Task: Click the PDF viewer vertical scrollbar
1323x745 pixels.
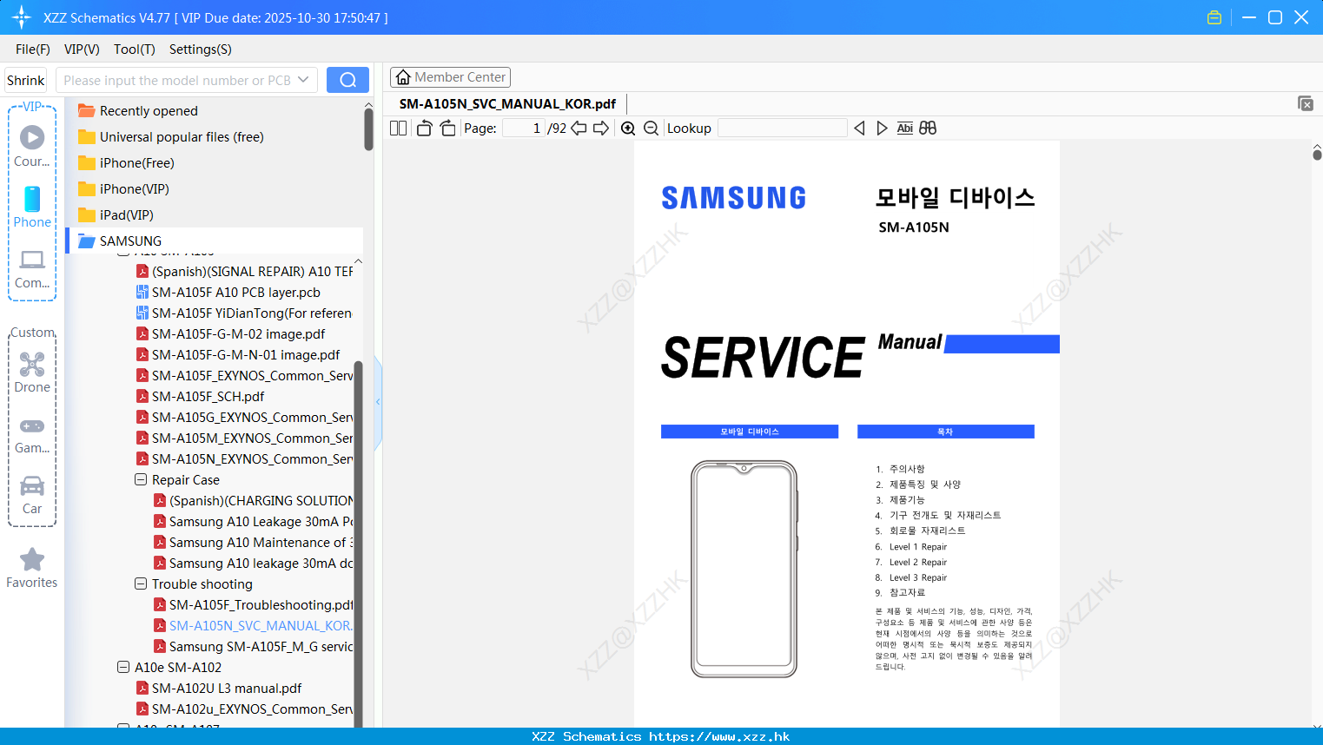Action: click(1317, 155)
